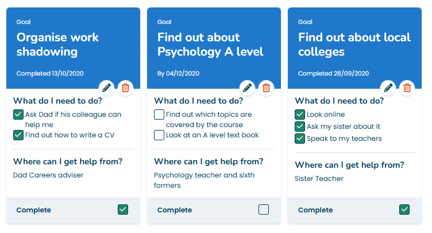Unmark Organise work shadowing as complete
The image size is (432, 233).
[123, 210]
